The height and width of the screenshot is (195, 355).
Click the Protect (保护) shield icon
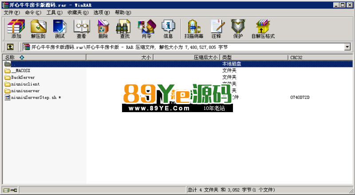[238, 29]
